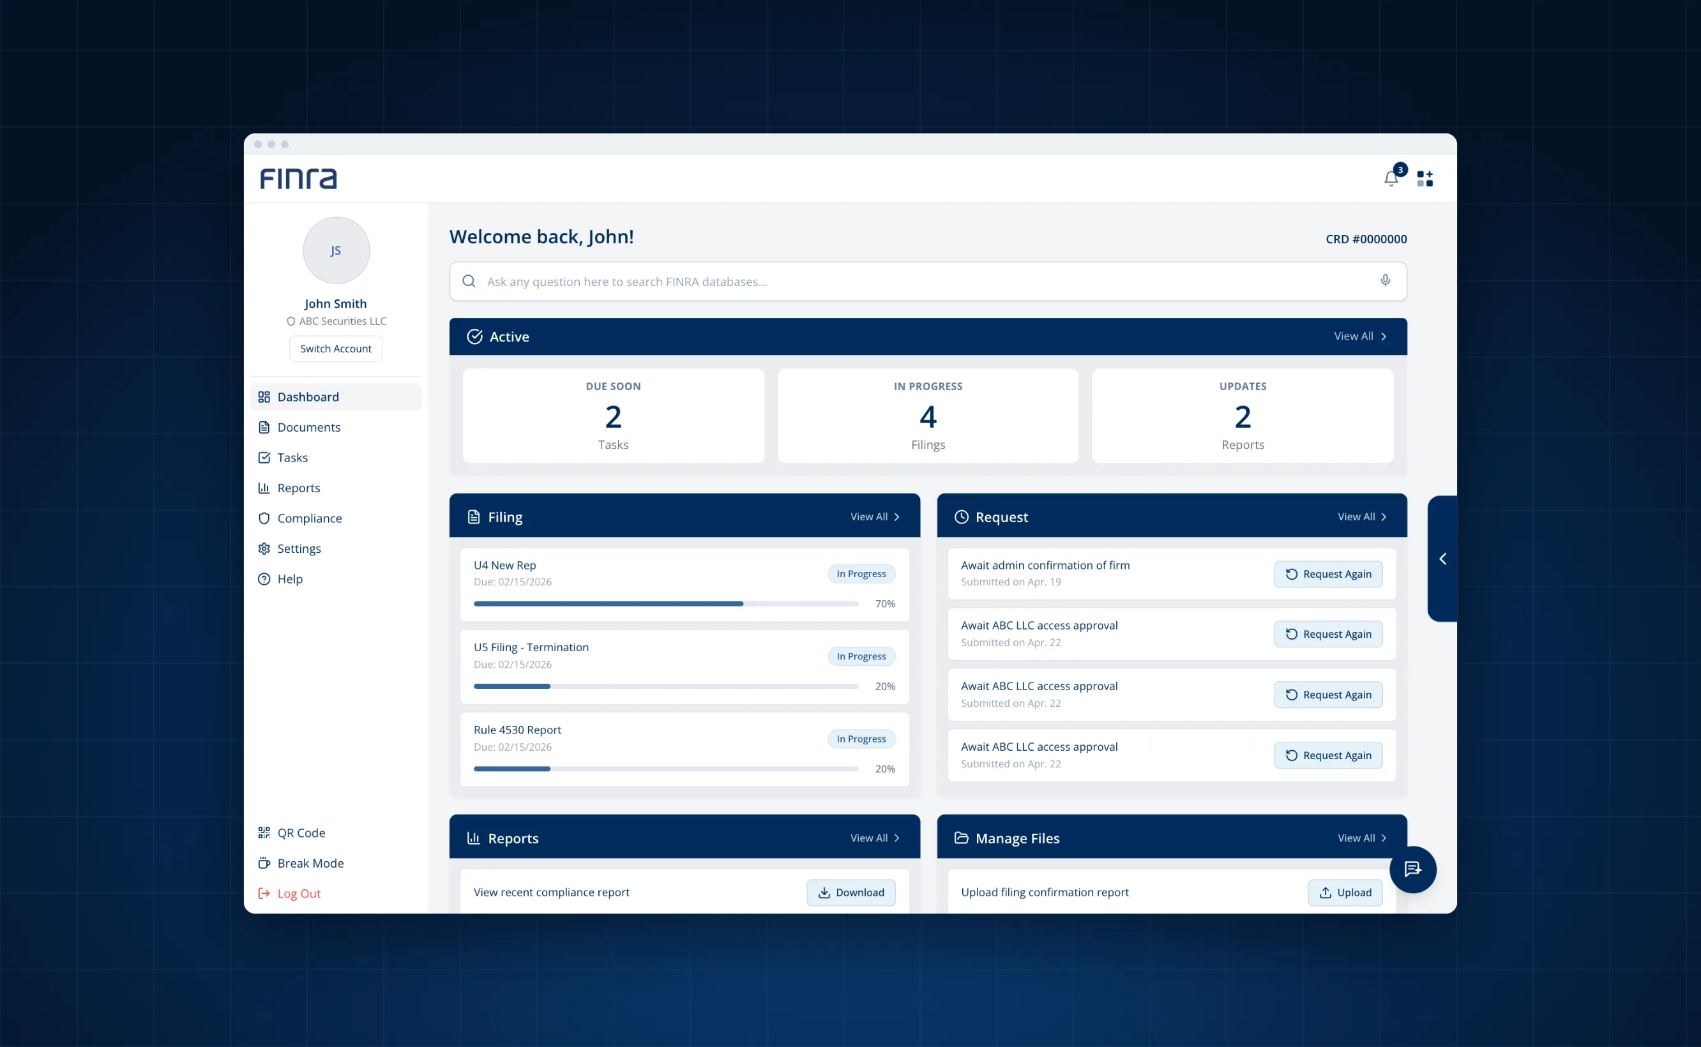Viewport: 1701px width, 1047px height.
Task: Open Reports in the sidebar menu
Action: pyautogui.click(x=336, y=488)
